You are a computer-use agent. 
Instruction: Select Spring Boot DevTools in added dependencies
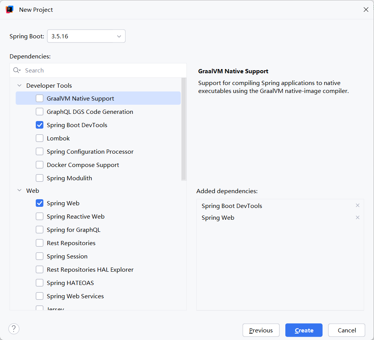pos(232,206)
